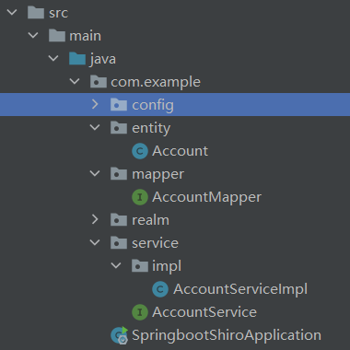Image resolution: width=350 pixels, height=350 pixels.
Task: Collapse the com.example package chevron
Action: (x=75, y=82)
